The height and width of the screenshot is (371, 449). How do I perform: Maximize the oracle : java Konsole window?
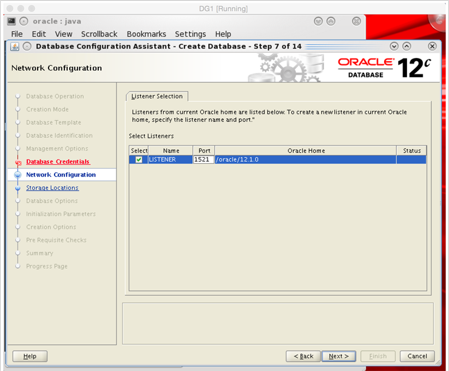click(331, 21)
